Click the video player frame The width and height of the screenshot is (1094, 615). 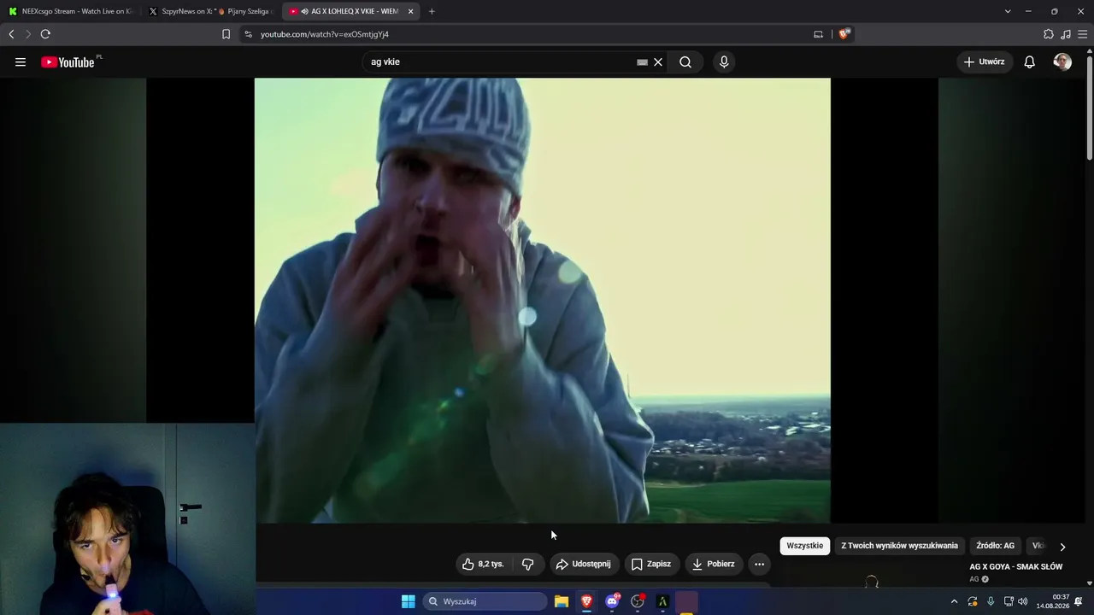[x=543, y=301]
